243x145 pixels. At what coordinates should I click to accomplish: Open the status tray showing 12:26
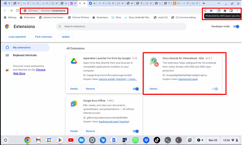[230, 140]
